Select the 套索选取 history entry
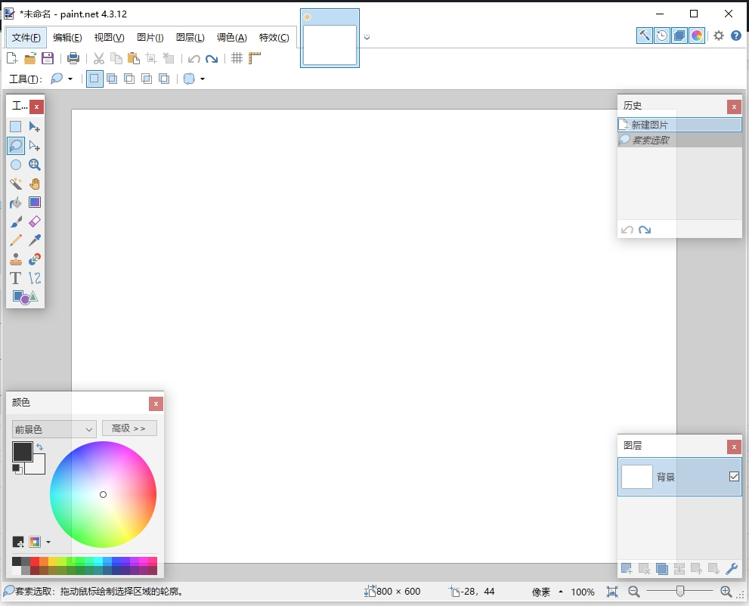This screenshot has width=749, height=606. click(679, 140)
